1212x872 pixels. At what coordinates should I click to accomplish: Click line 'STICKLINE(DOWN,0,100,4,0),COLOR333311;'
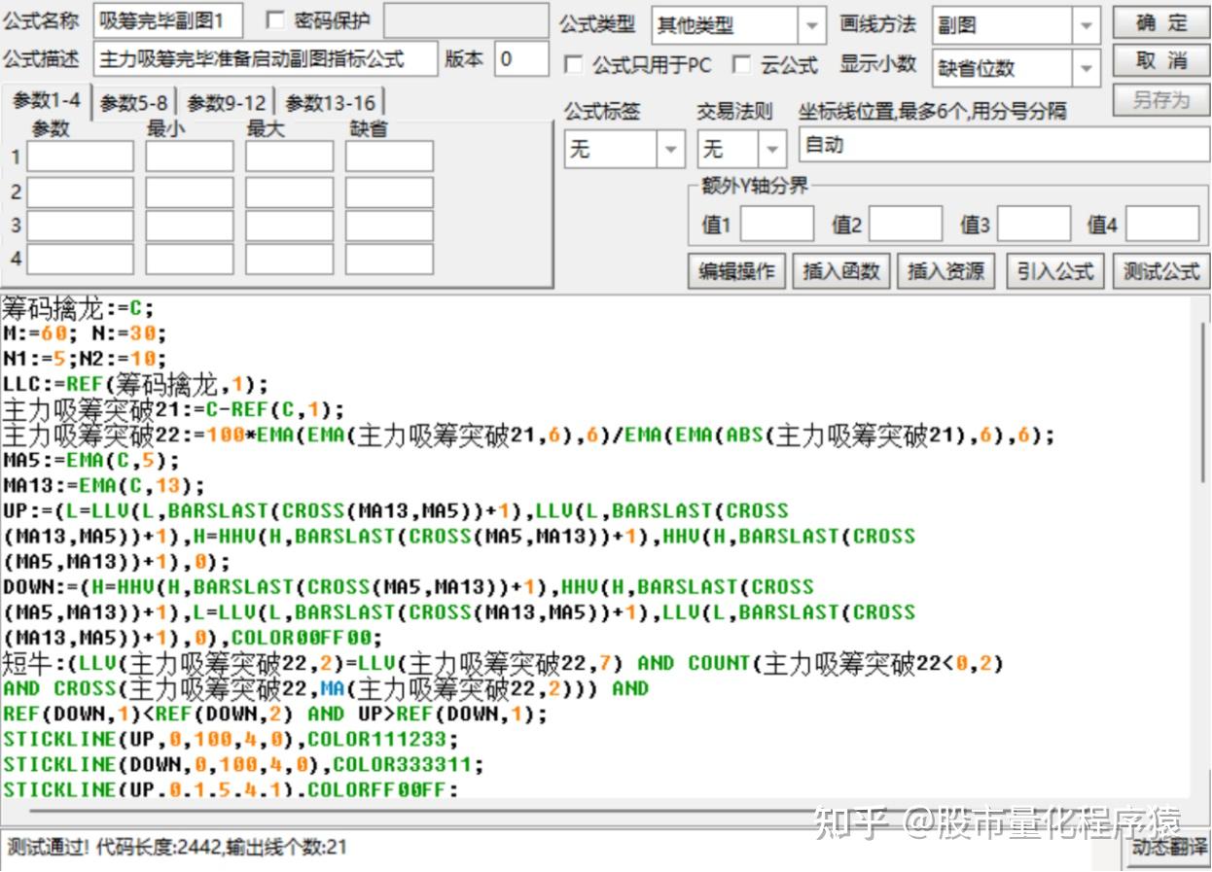click(243, 764)
